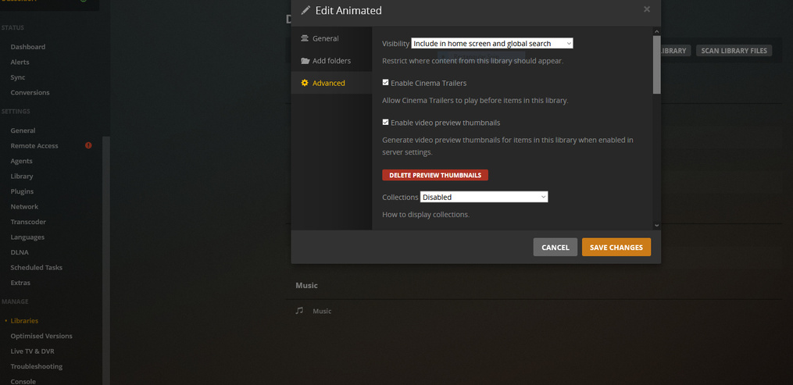The width and height of the screenshot is (793, 385).
Task: Open Languages settings
Action: [27, 237]
